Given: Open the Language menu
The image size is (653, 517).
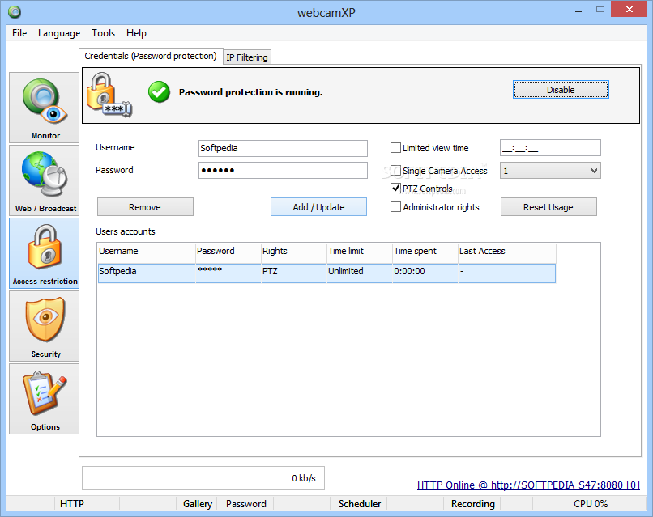Looking at the screenshot, I should [59, 33].
